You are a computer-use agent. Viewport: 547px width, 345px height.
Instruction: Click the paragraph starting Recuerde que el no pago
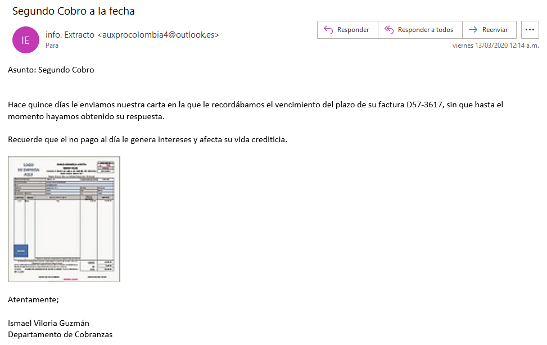pyautogui.click(x=147, y=139)
